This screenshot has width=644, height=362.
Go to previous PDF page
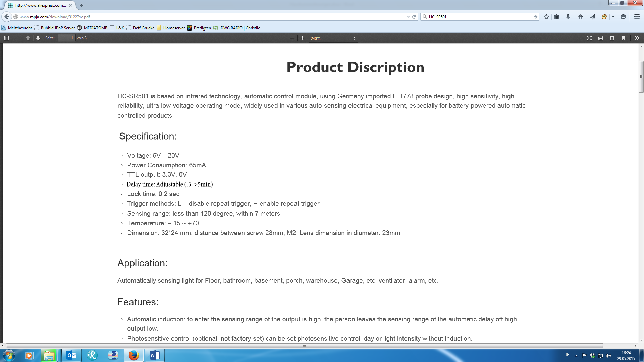[28, 38]
